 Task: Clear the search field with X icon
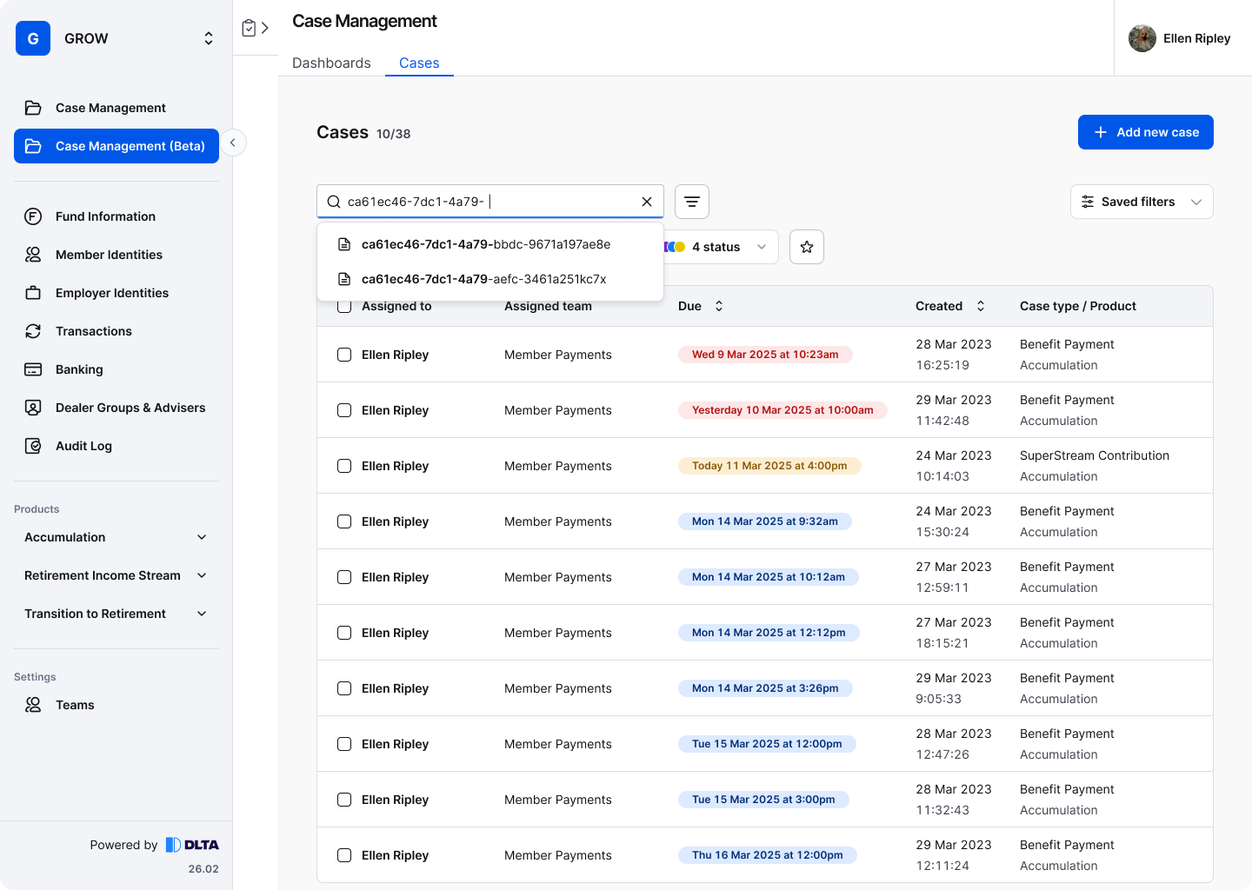pyautogui.click(x=647, y=202)
